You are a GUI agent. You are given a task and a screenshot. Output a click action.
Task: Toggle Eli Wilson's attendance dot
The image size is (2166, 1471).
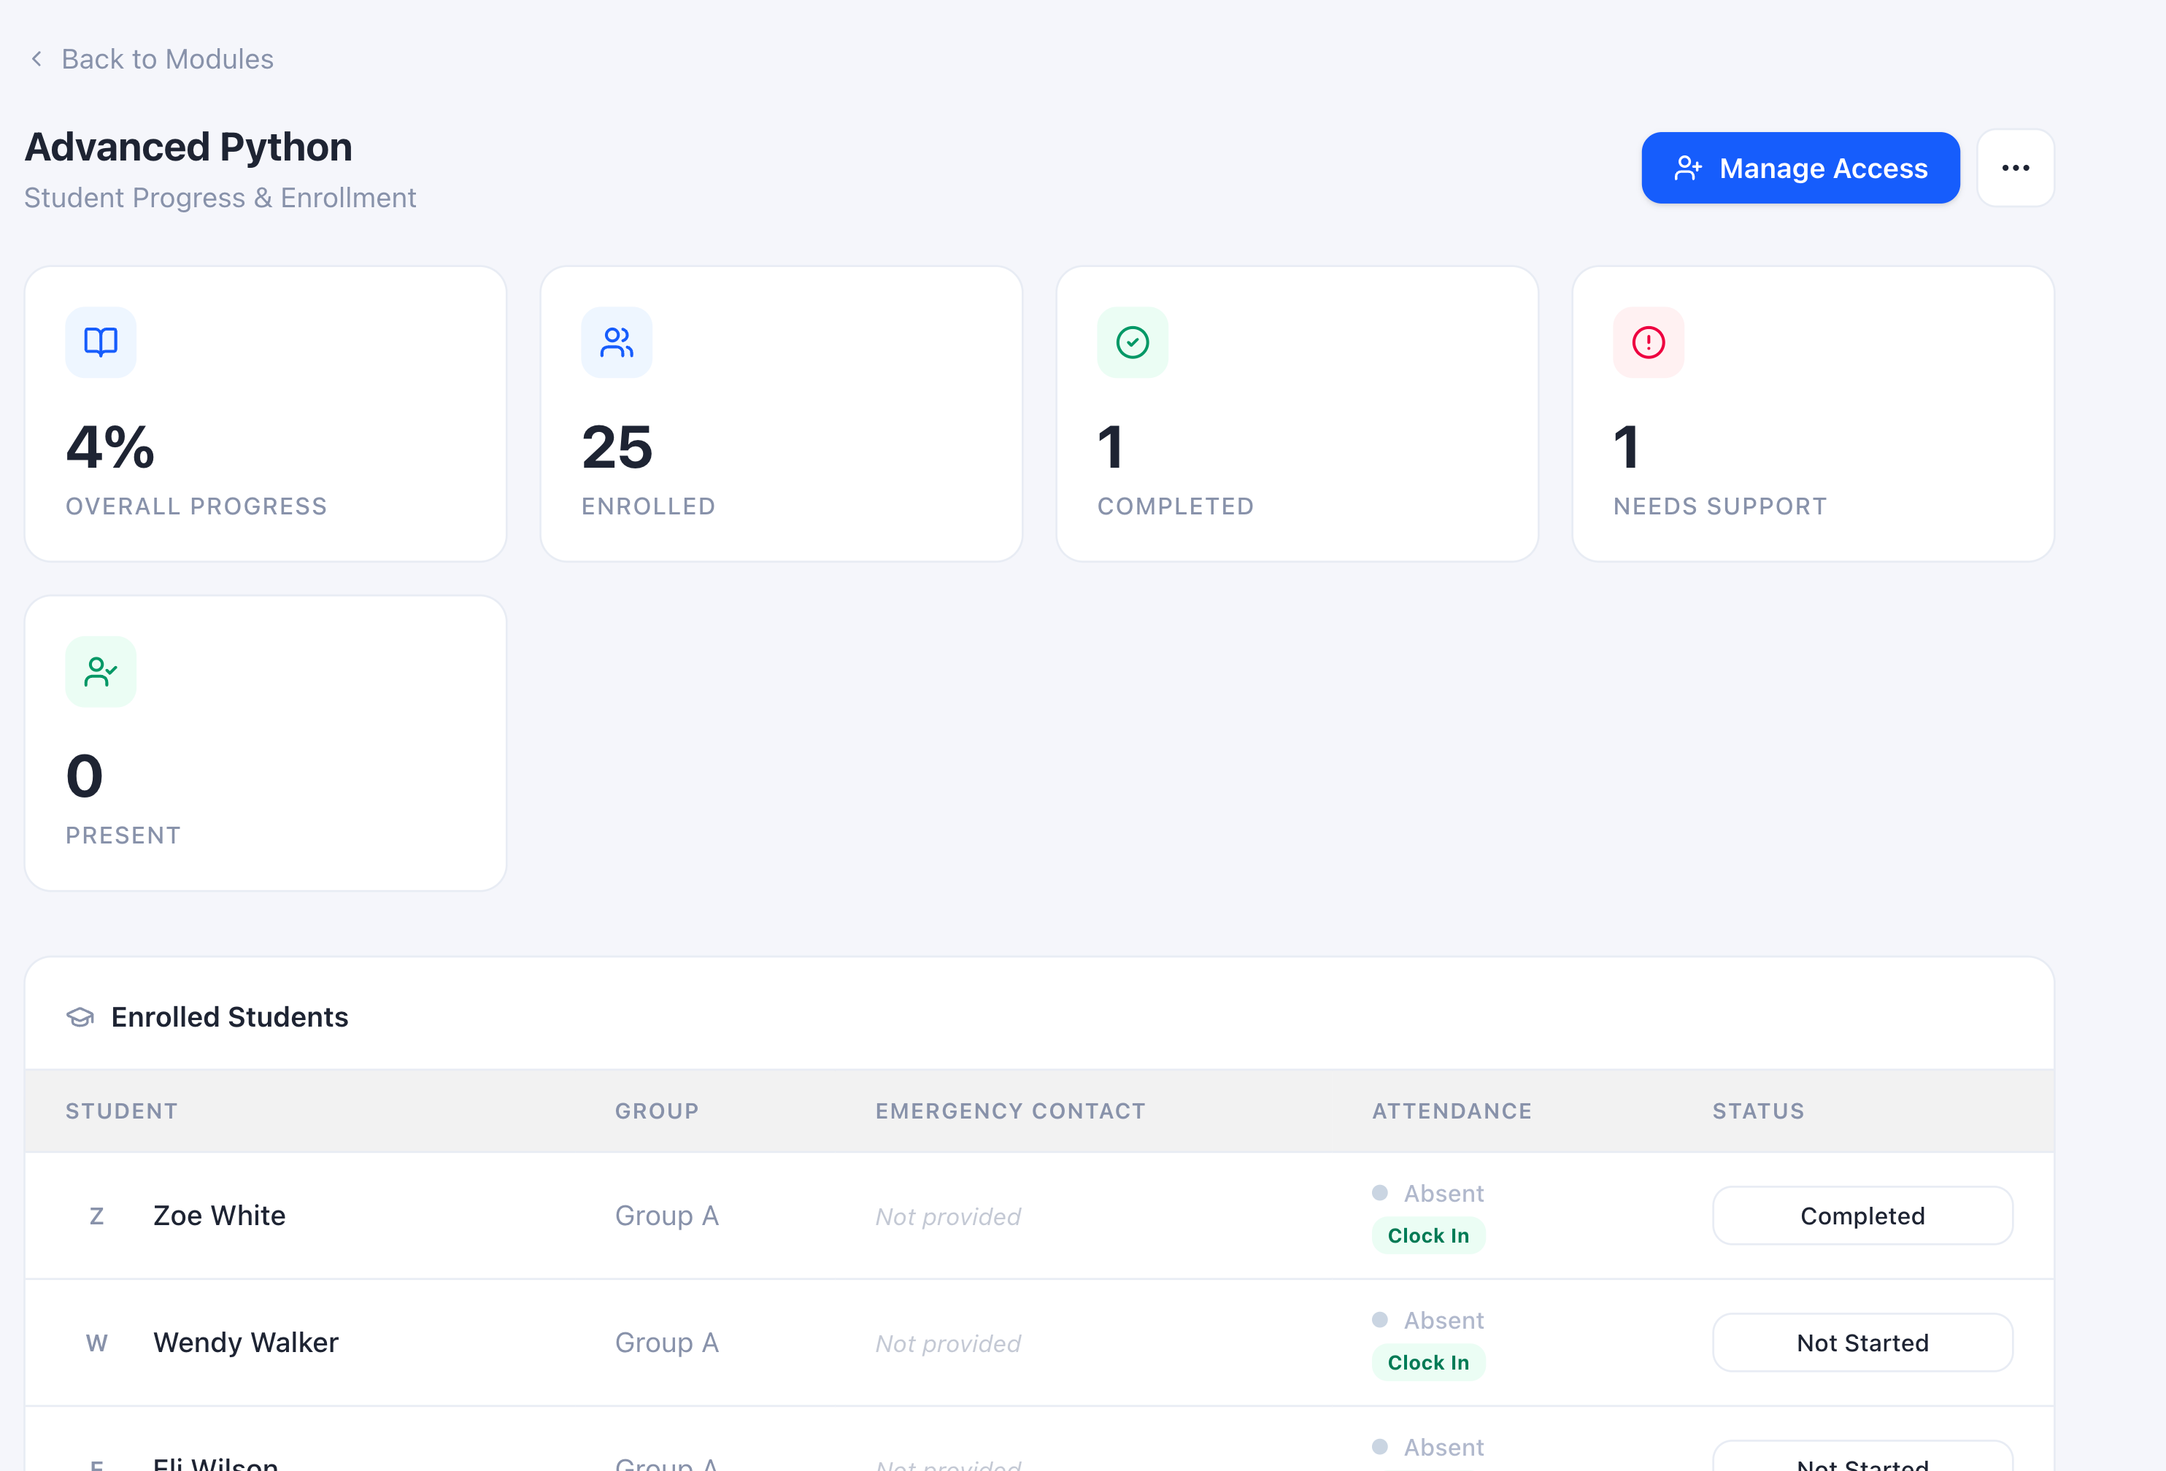click(x=1380, y=1447)
